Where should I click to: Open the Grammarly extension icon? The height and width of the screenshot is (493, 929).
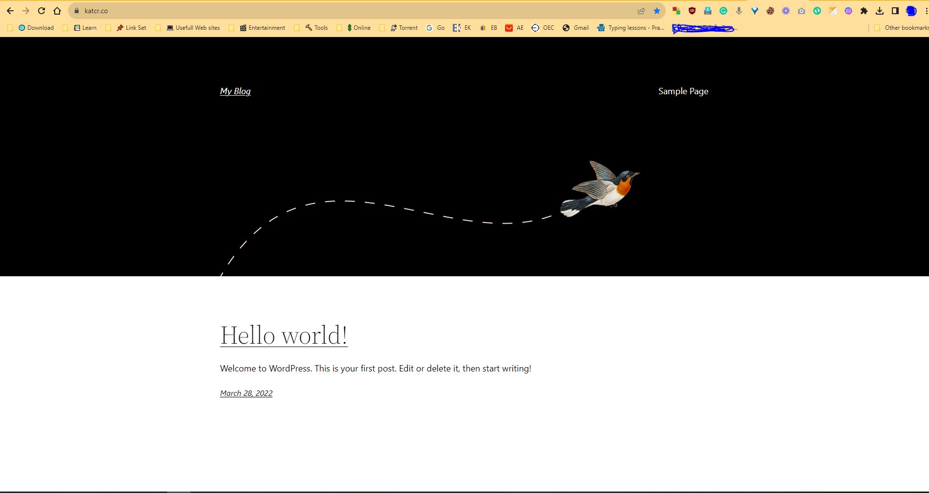723,11
